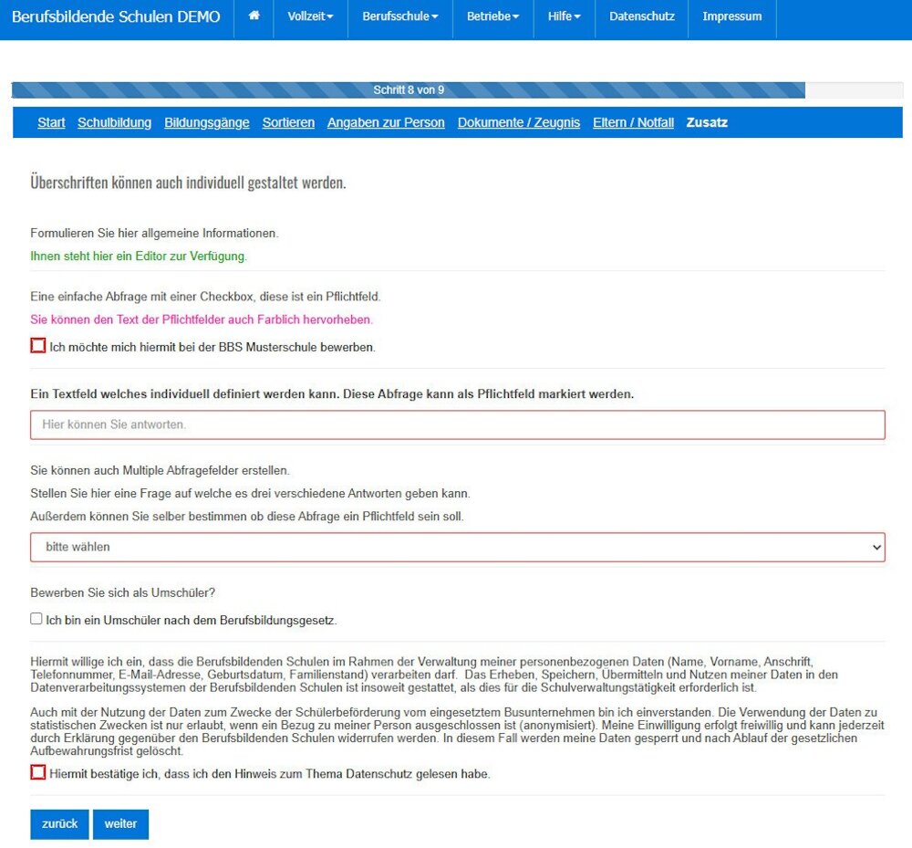Confirm the Datenschutz notice checkbox
This screenshot has height=848, width=912.
coord(37,772)
